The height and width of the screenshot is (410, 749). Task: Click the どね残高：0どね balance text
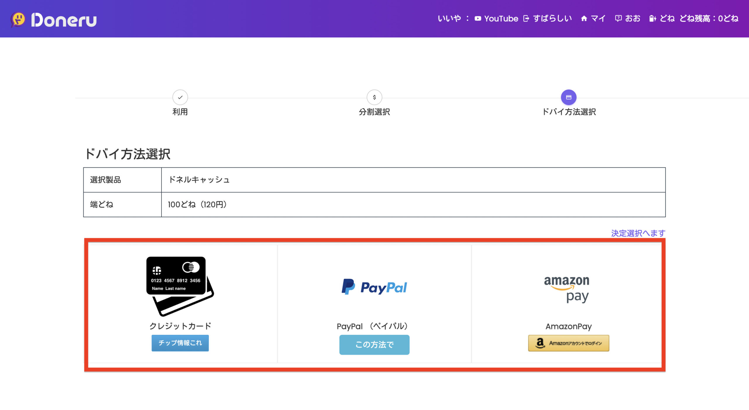point(709,18)
